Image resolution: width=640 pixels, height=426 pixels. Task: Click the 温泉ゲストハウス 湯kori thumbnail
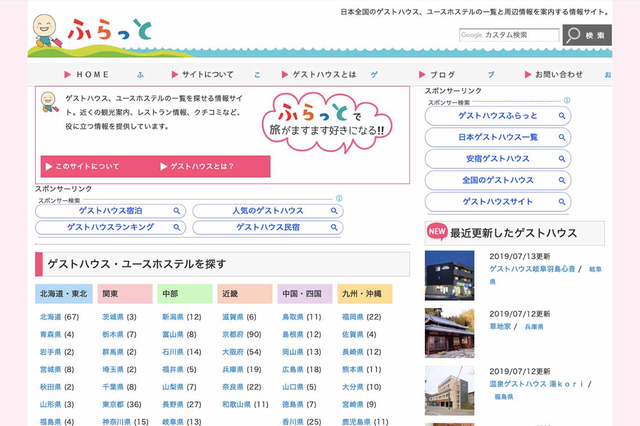[449, 390]
